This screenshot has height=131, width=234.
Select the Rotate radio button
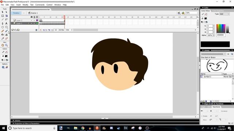[x=202, y=116]
